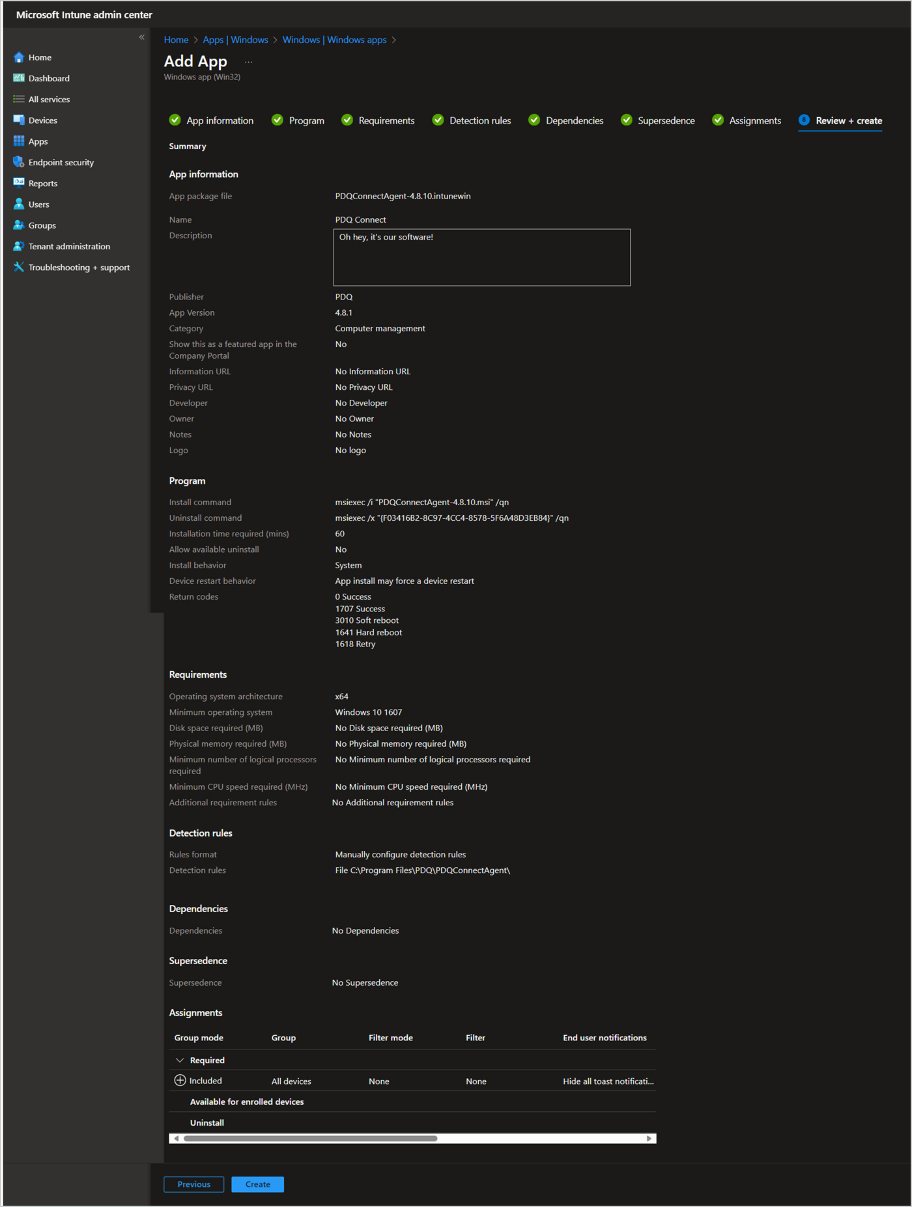The width and height of the screenshot is (912, 1207).
Task: Click the green check beside Assignments
Action: click(x=718, y=120)
